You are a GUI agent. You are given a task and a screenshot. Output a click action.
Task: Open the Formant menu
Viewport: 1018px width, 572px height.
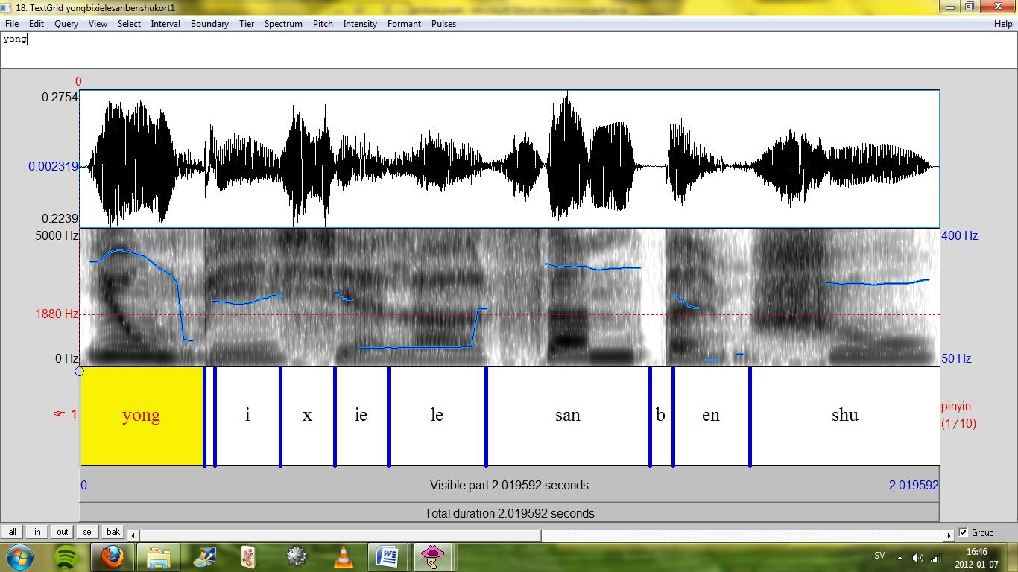(404, 24)
